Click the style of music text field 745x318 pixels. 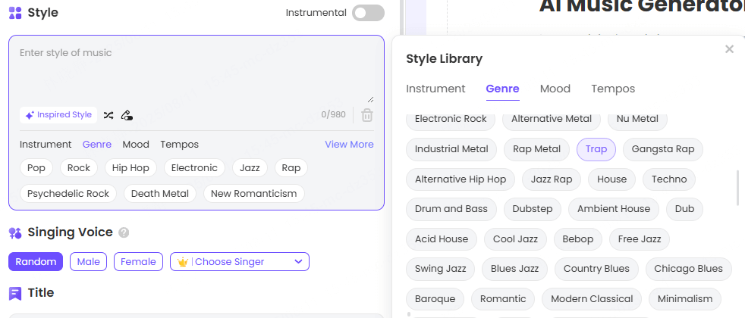[196, 72]
